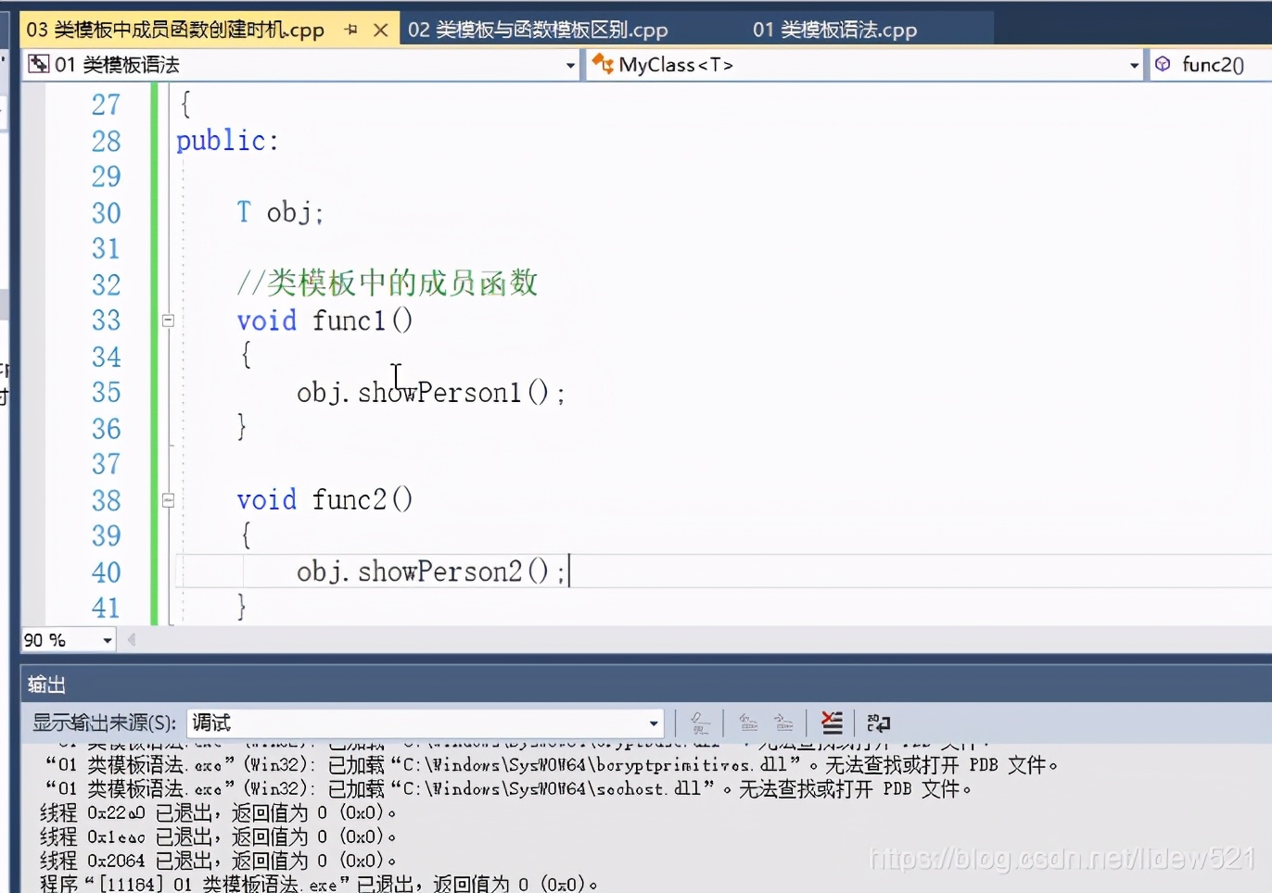Collapse the func2 code block at line 38
The width and height of the screenshot is (1272, 893).
pyautogui.click(x=168, y=499)
